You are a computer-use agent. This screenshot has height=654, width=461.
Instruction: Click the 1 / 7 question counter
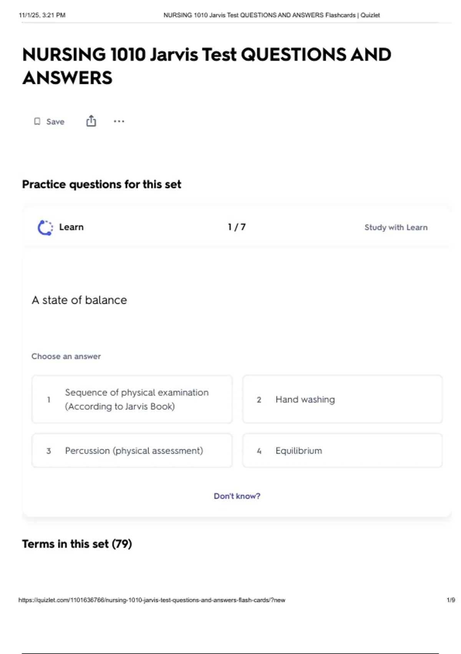click(237, 227)
